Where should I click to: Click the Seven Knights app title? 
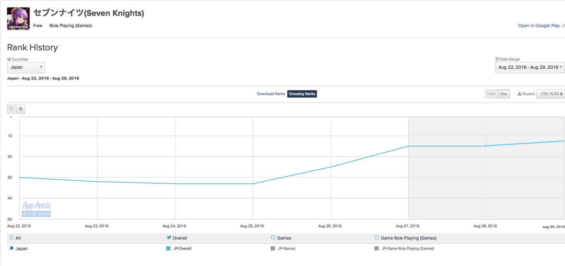click(x=89, y=13)
